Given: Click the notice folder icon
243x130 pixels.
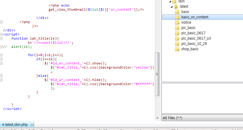Looking at the screenshot, I should pyautogui.click(x=177, y=22).
